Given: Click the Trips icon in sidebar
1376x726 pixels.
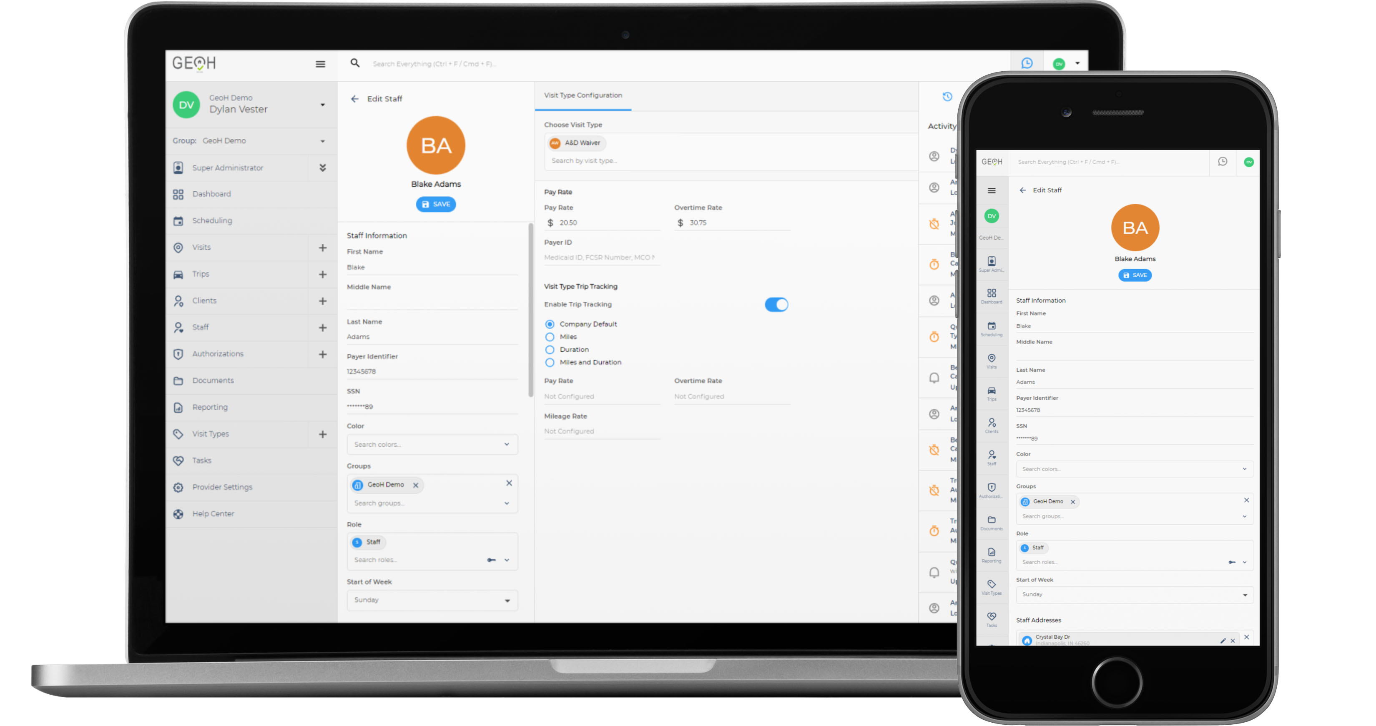Looking at the screenshot, I should 178,274.
